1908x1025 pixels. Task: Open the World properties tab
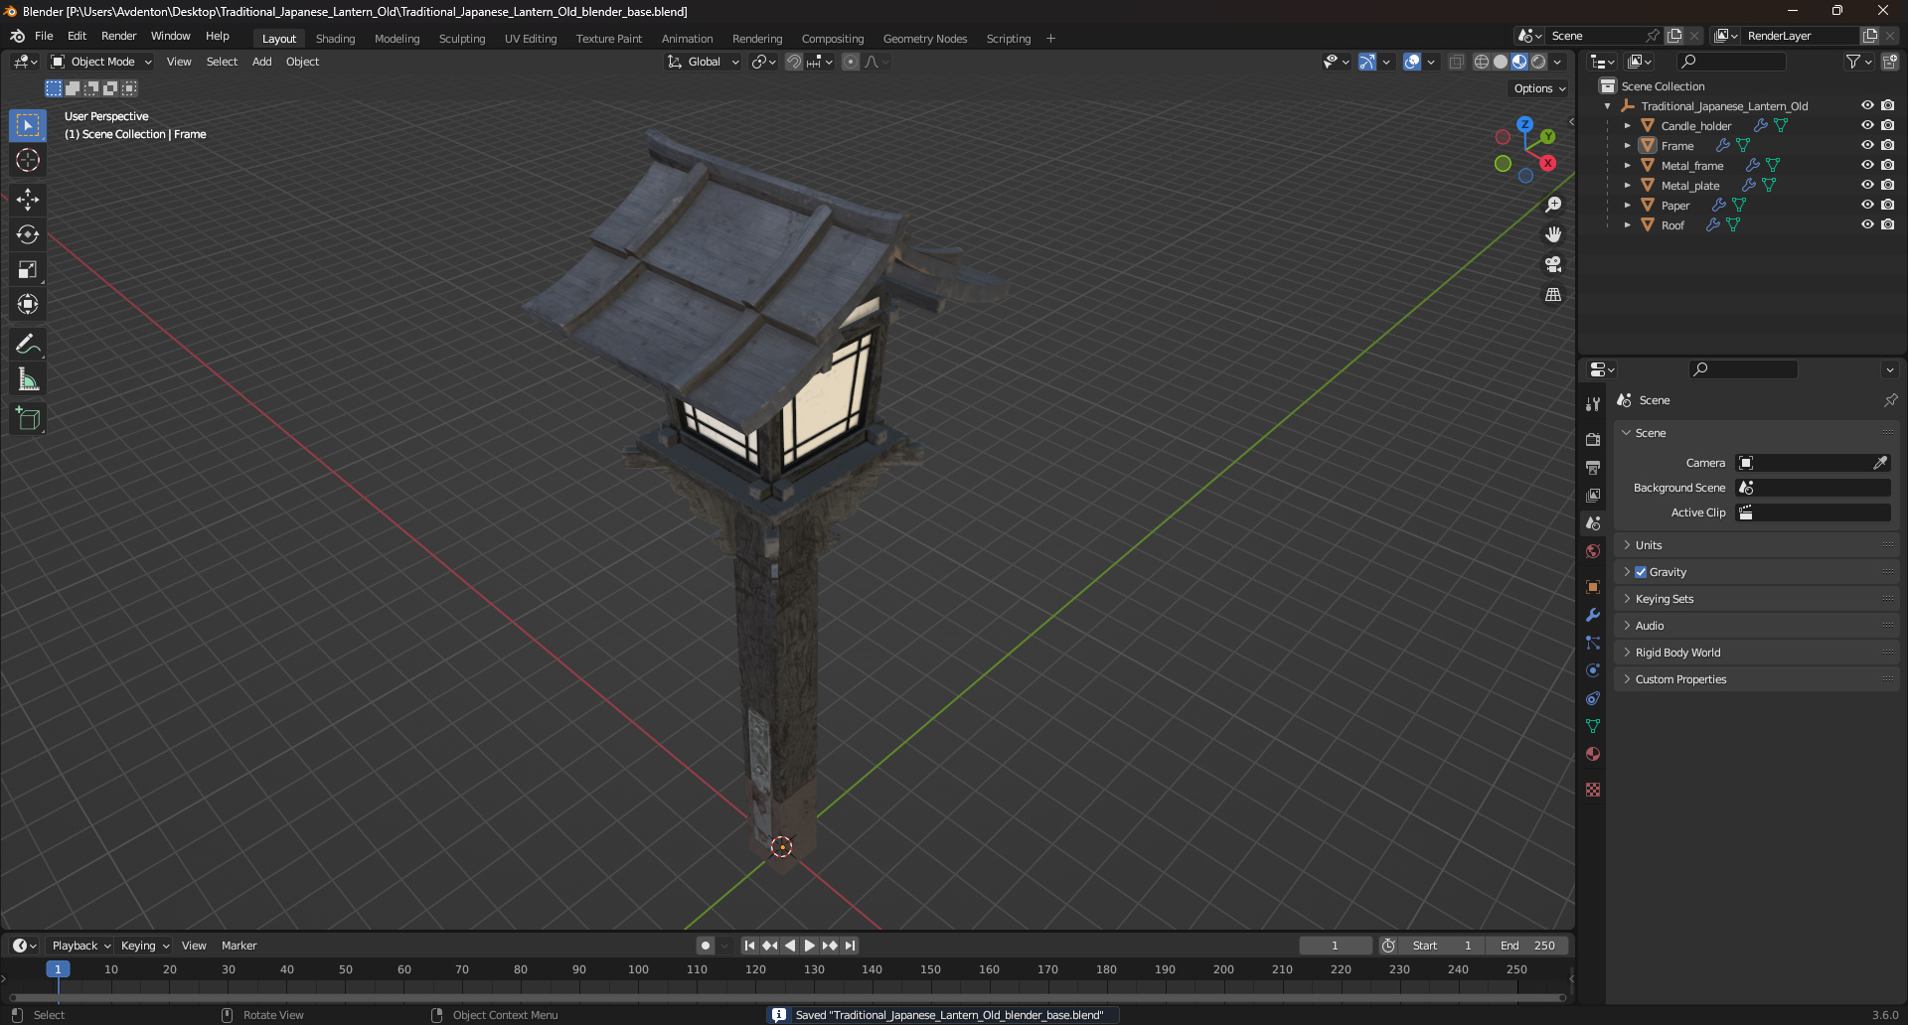(1593, 551)
